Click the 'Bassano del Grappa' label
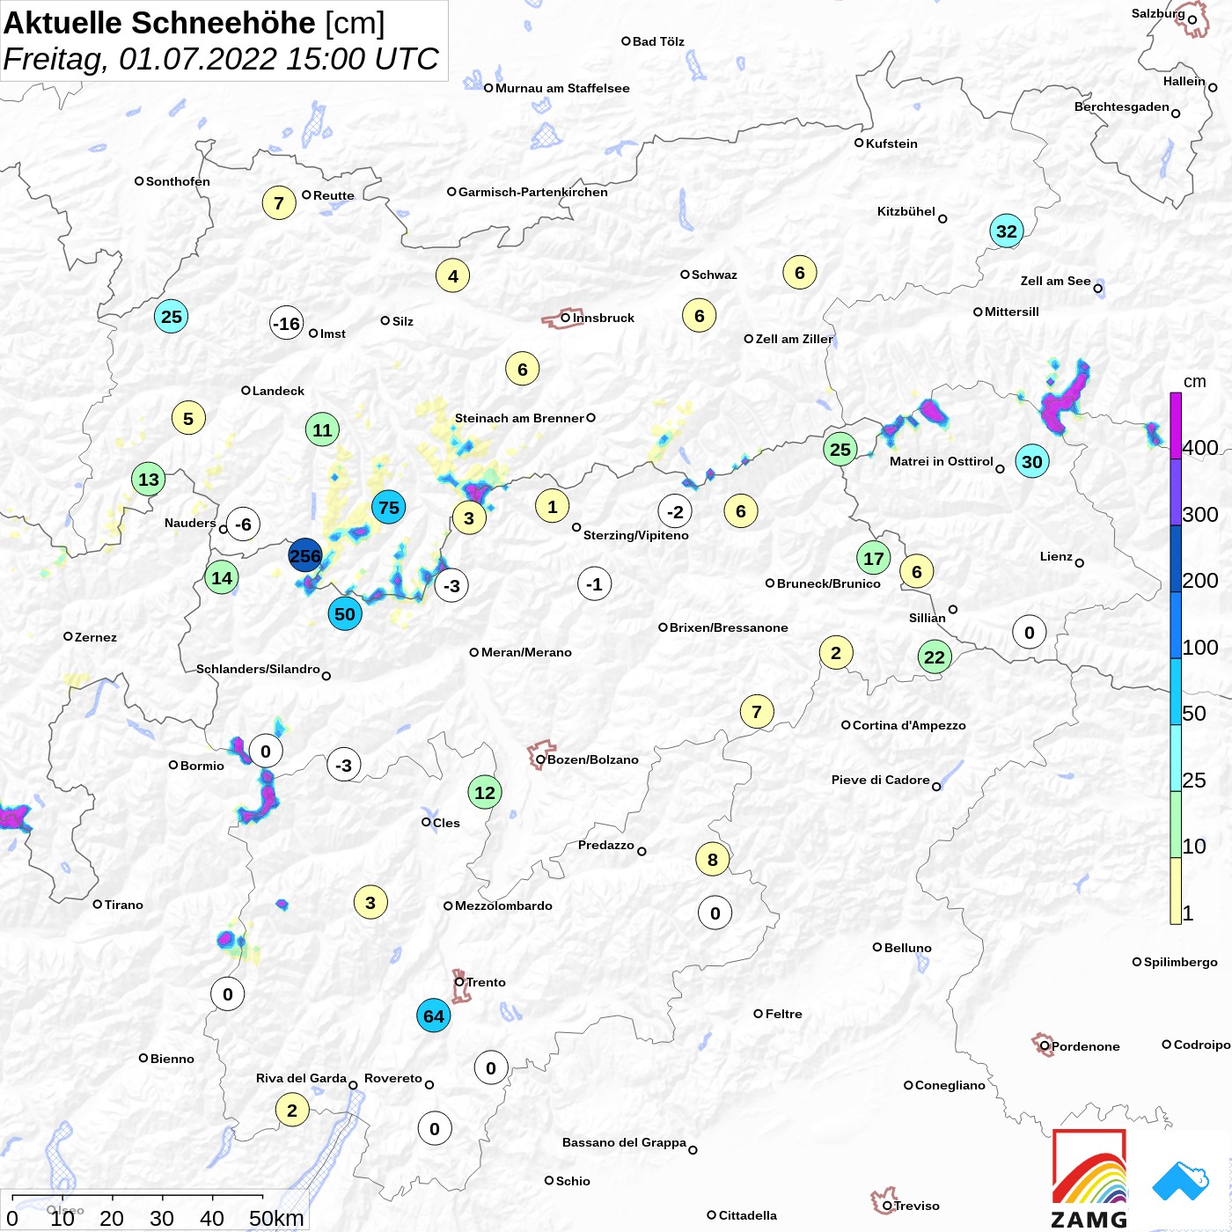 coord(624,1142)
